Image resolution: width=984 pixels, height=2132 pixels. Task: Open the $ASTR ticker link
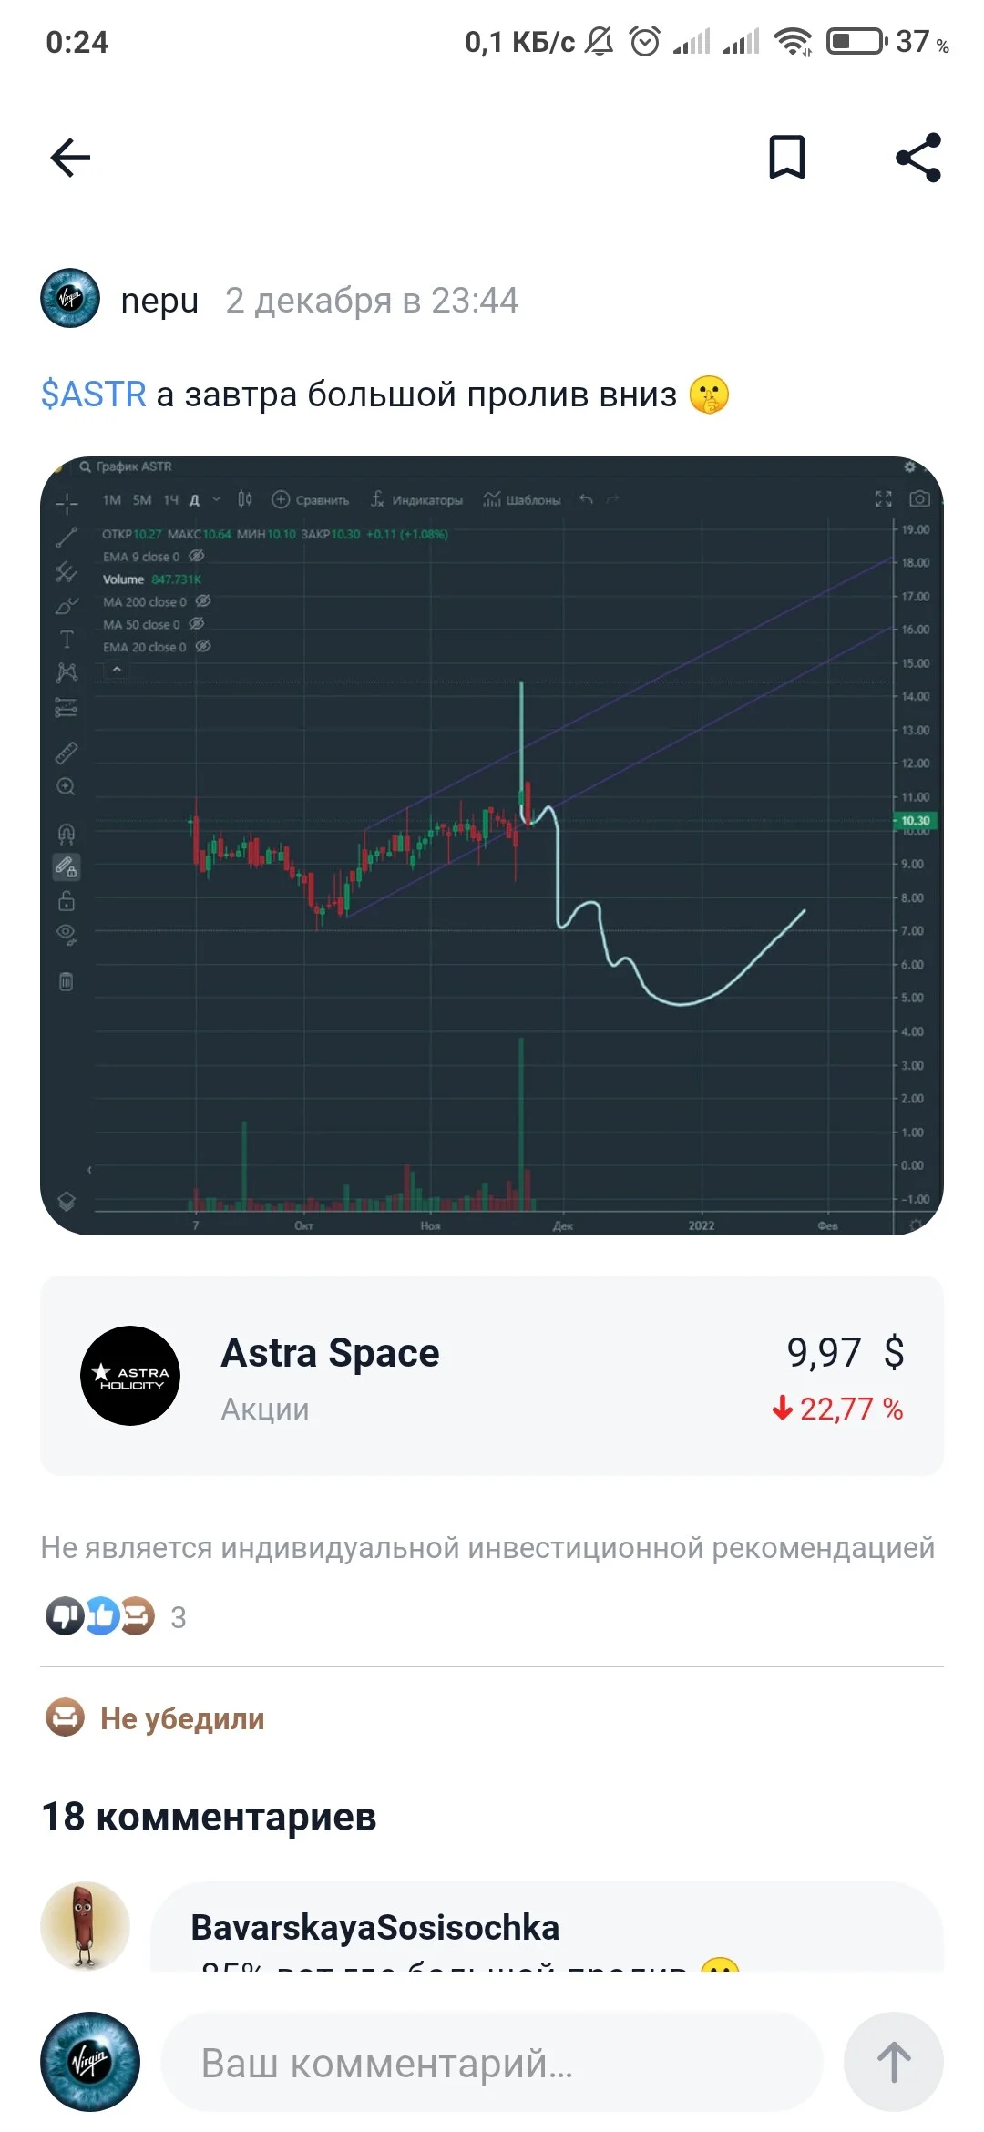point(93,395)
